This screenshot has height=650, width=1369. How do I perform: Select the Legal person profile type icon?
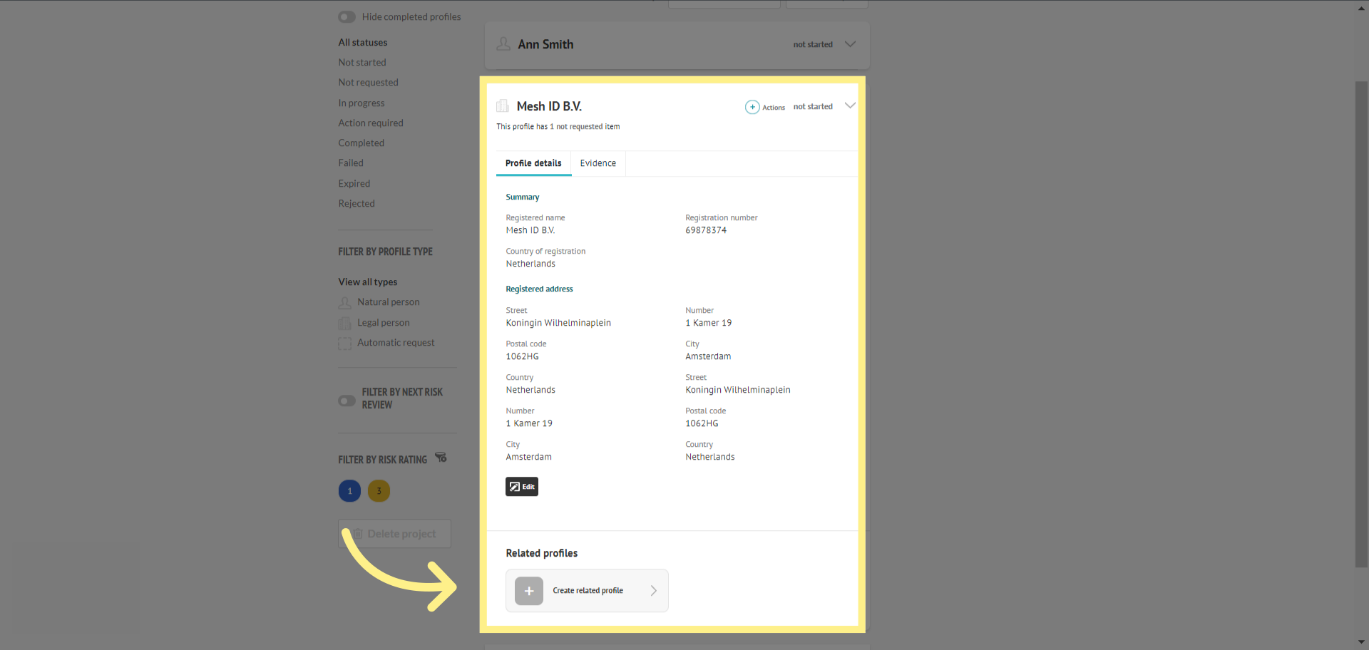[x=345, y=322]
